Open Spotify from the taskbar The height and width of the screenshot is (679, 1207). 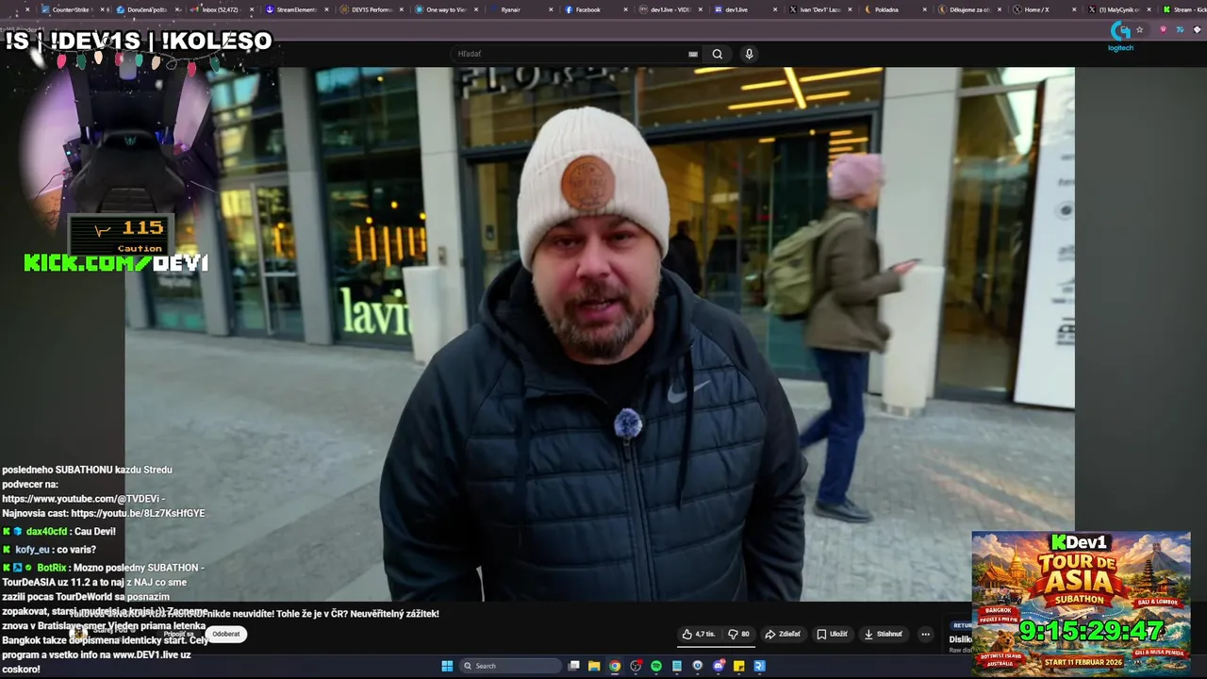[x=656, y=666]
